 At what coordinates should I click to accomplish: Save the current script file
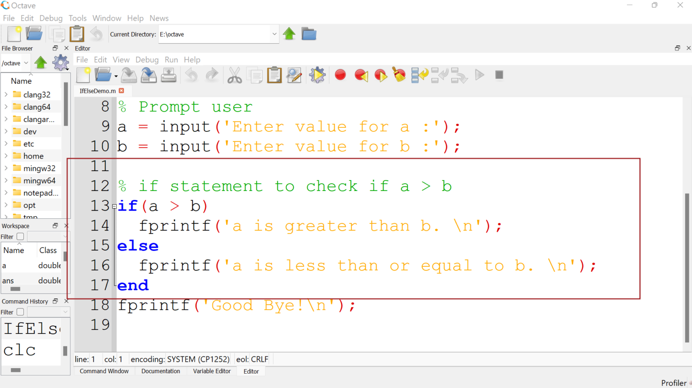click(129, 75)
